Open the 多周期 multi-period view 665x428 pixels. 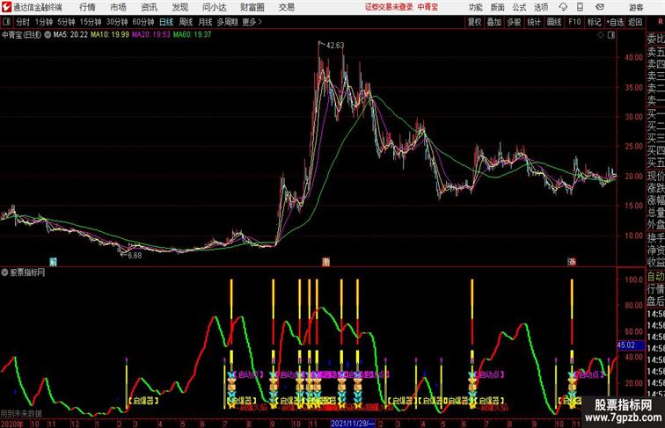(227, 22)
